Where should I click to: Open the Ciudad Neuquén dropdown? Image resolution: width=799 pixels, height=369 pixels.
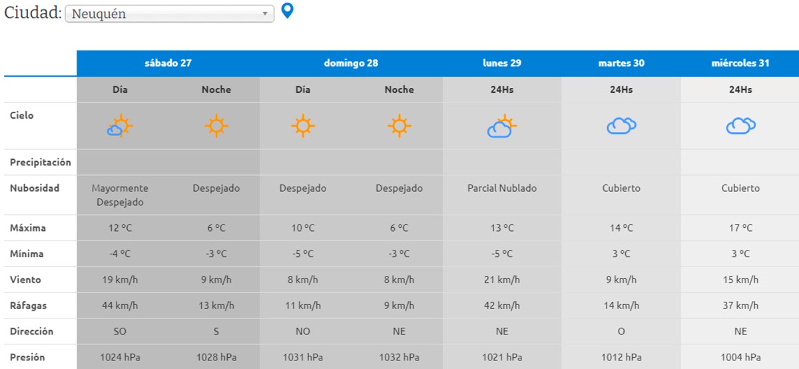click(170, 14)
